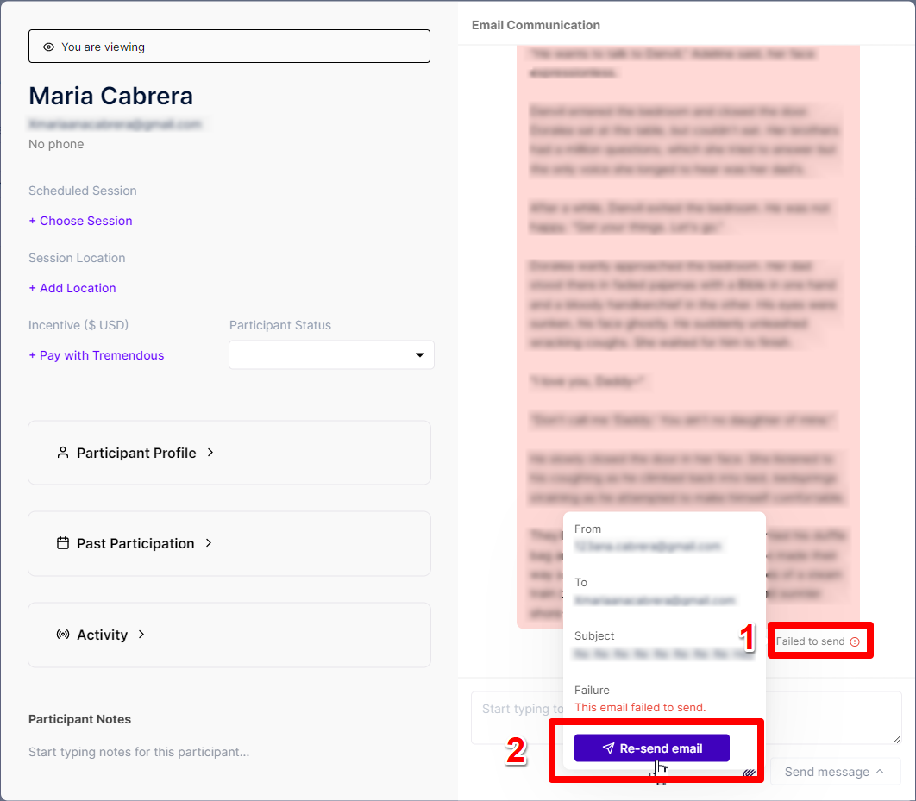Click the resize handle of the message box
Image resolution: width=916 pixels, height=801 pixels.
point(897,739)
